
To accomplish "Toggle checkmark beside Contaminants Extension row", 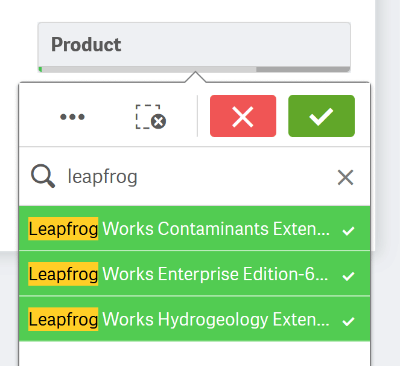I will (348, 231).
